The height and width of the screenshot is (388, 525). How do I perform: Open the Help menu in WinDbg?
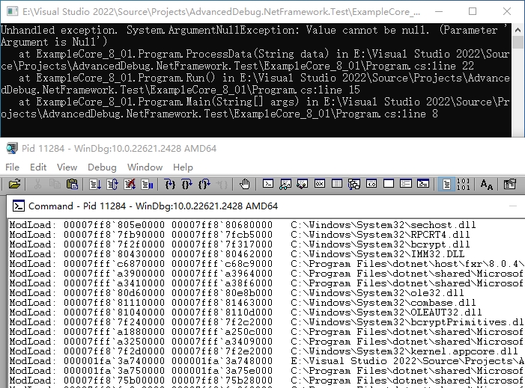(x=183, y=167)
